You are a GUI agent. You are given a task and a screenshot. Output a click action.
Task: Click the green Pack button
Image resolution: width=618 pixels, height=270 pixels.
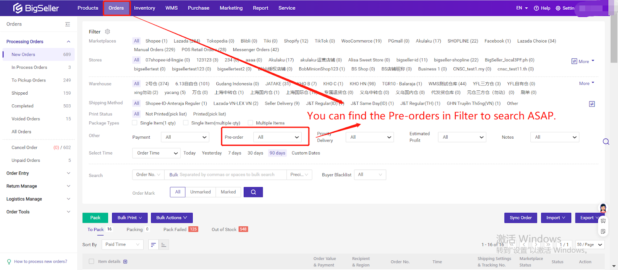(x=95, y=218)
